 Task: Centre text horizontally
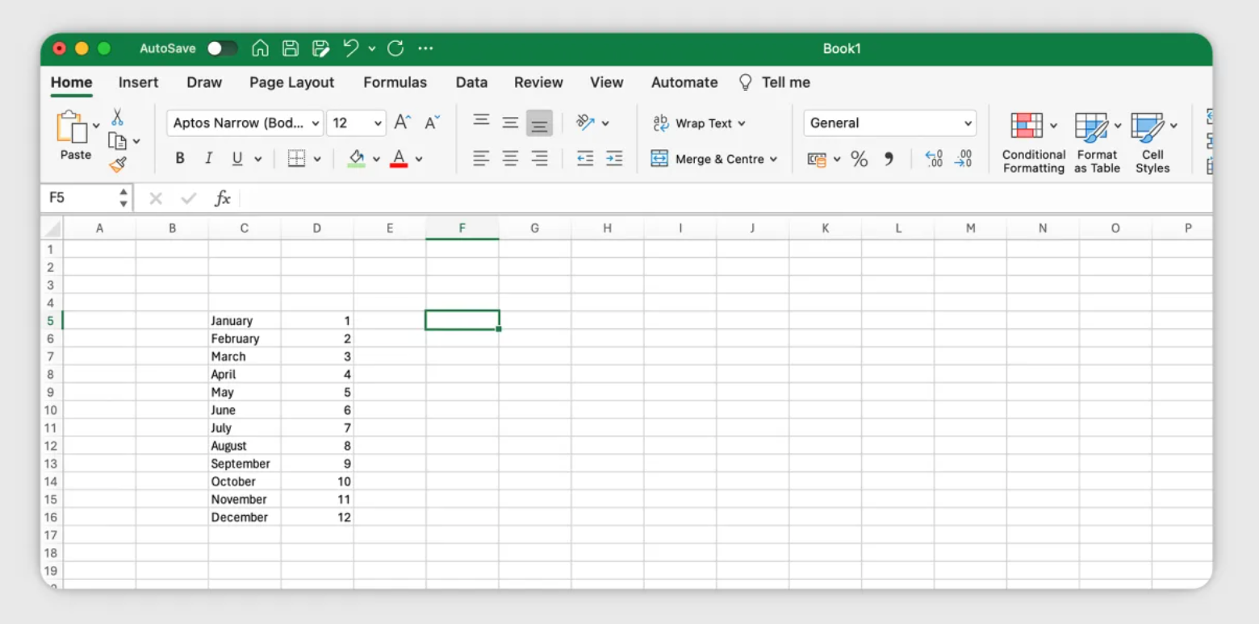click(x=510, y=159)
